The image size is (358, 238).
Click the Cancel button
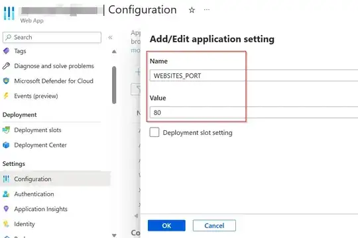pyautogui.click(x=214, y=225)
